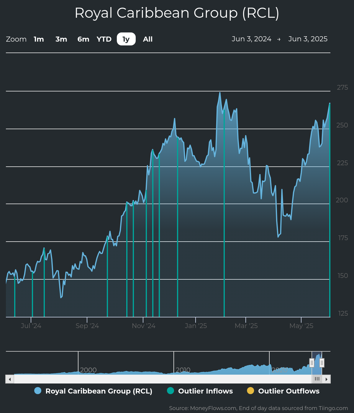Toggle Outlier Outflows legend series
Image resolution: width=354 pixels, height=413 pixels.
[283, 391]
